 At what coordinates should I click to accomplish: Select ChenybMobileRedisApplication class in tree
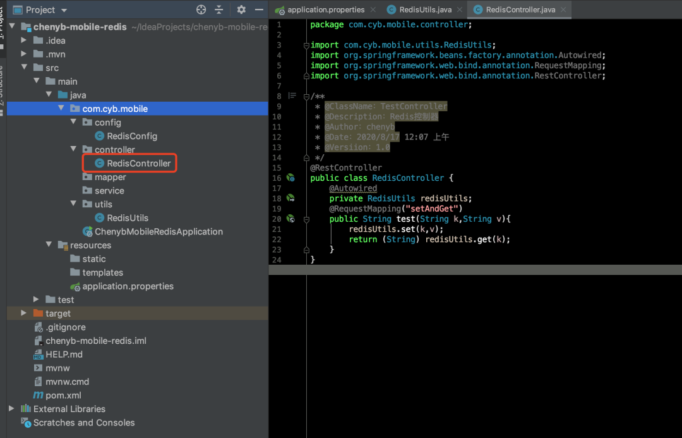pos(158,231)
